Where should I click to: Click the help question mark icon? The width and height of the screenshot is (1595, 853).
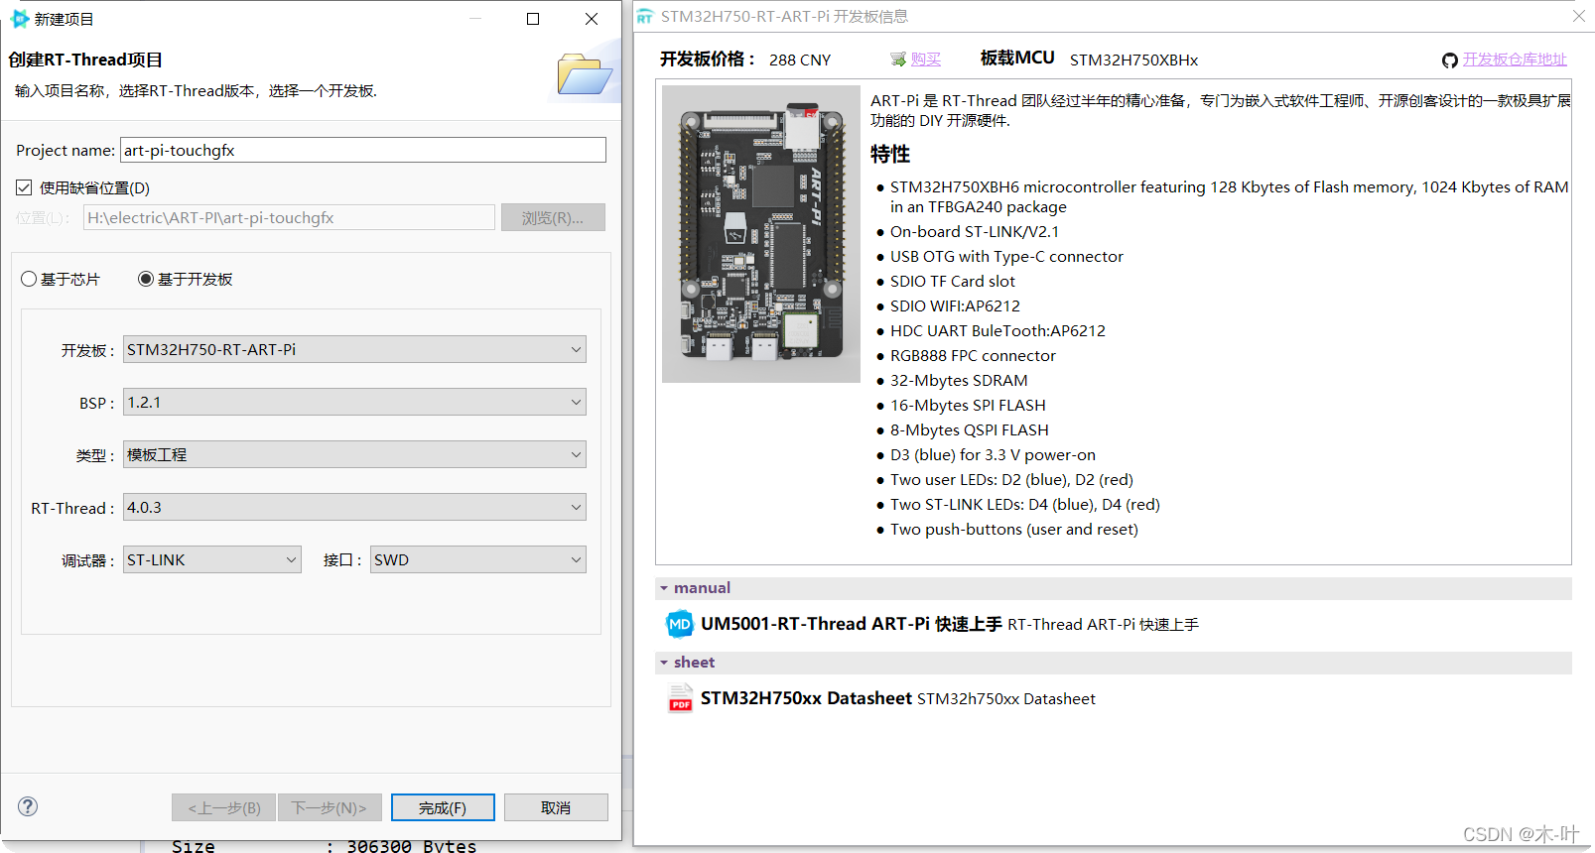(x=28, y=806)
